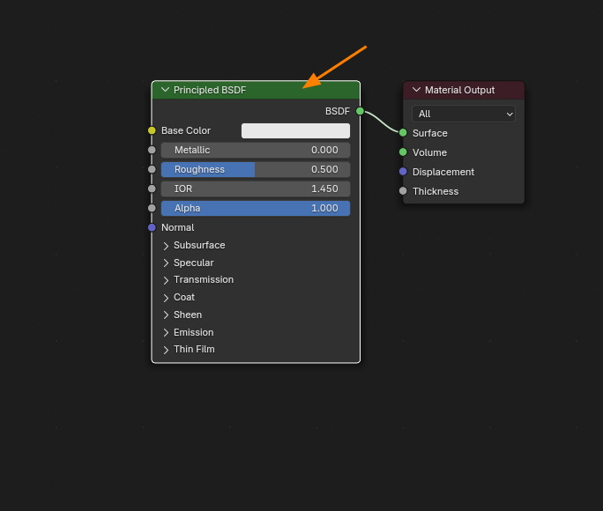The image size is (603, 511).
Task: Click the Metallic input socket
Action: tap(152, 150)
